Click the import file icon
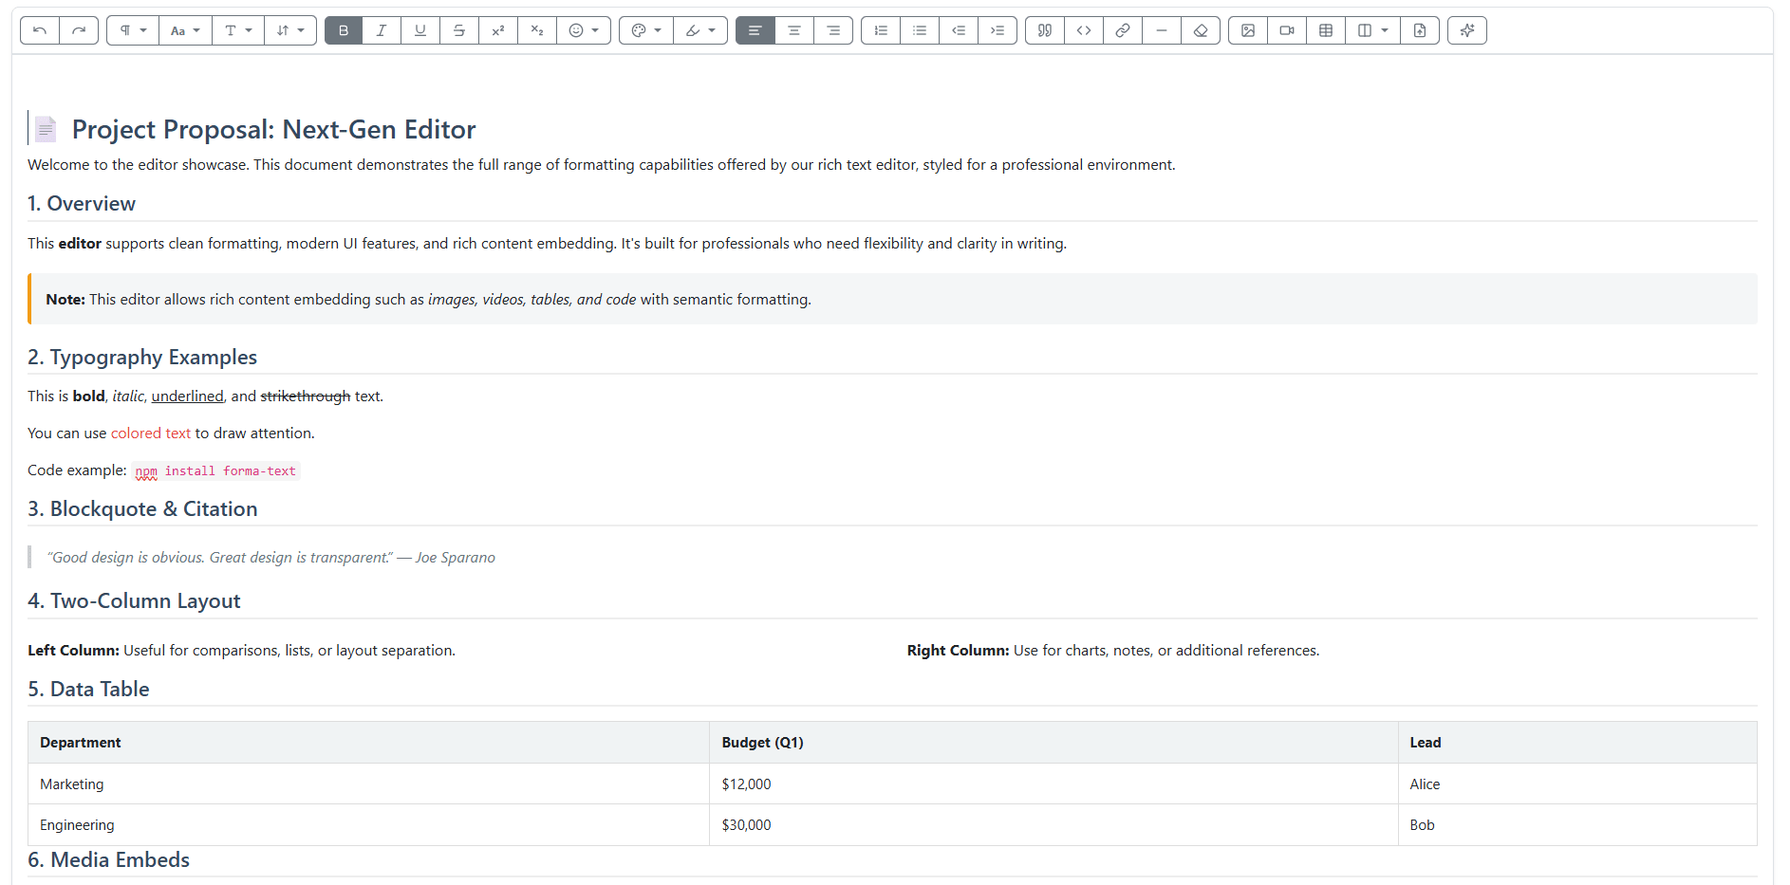The height and width of the screenshot is (885, 1790). pos(1420,30)
